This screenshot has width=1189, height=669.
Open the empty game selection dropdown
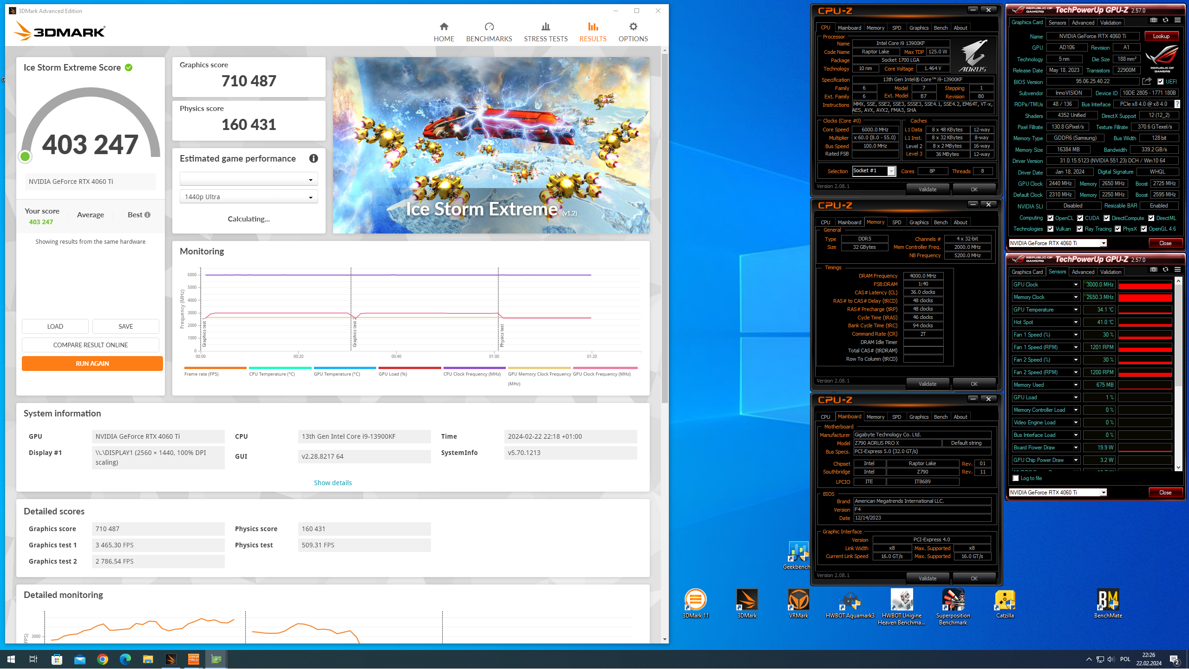click(x=249, y=179)
